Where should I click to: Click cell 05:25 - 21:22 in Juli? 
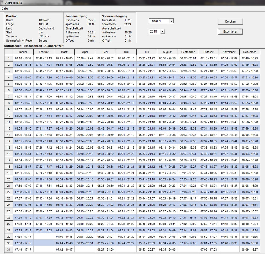pyautogui.click(x=147, y=58)
